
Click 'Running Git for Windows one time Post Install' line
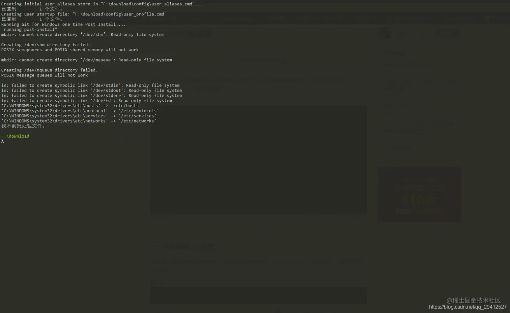point(63,24)
